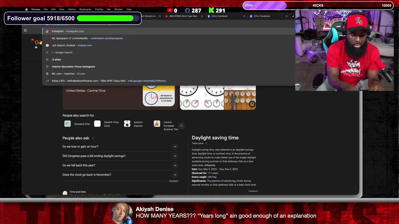Click the UnlimitedIRL favicon beside IRL Backpack
399x224 pixels.
tap(47, 38)
